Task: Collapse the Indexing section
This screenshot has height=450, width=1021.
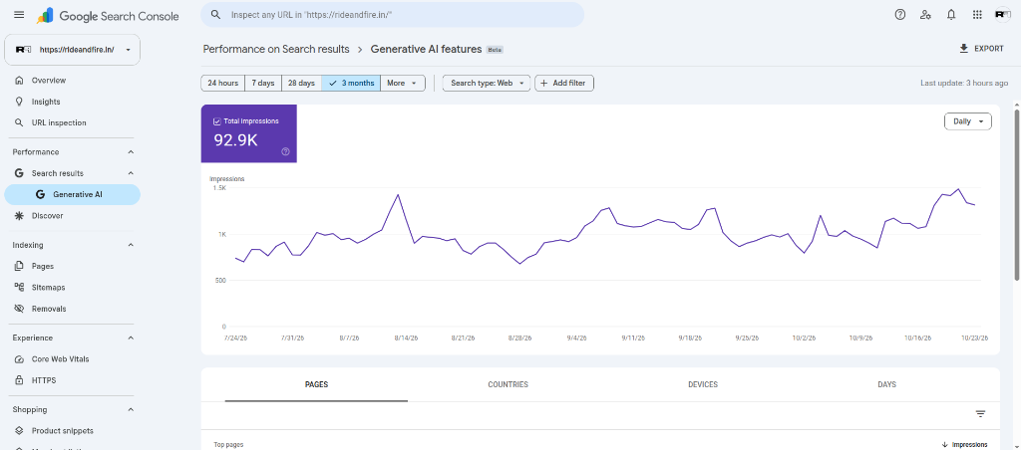Action: pos(131,245)
